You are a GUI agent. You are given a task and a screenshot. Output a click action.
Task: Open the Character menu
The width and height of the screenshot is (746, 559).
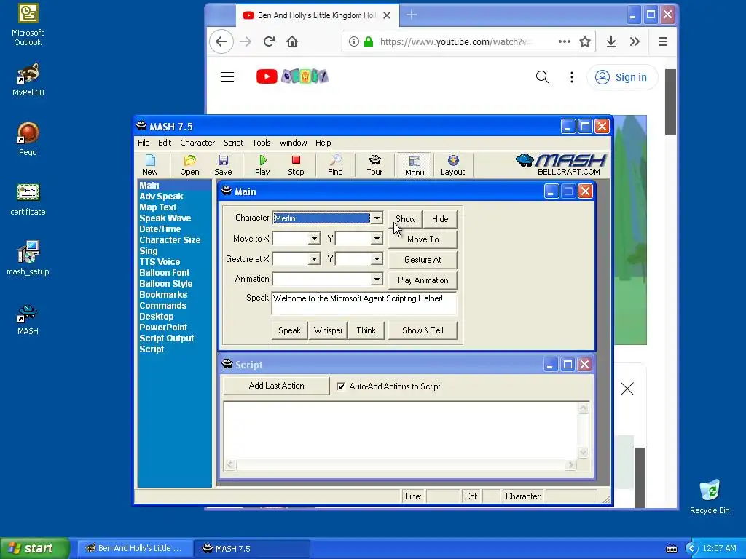[197, 143]
